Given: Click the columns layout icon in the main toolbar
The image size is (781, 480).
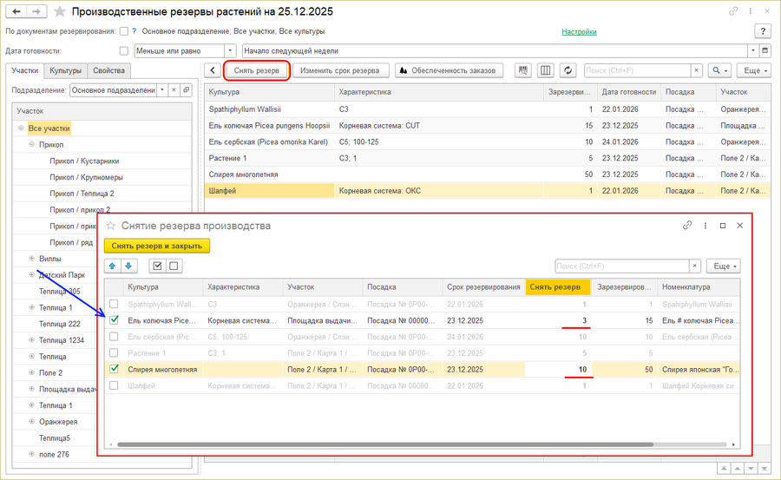Looking at the screenshot, I should (546, 70).
